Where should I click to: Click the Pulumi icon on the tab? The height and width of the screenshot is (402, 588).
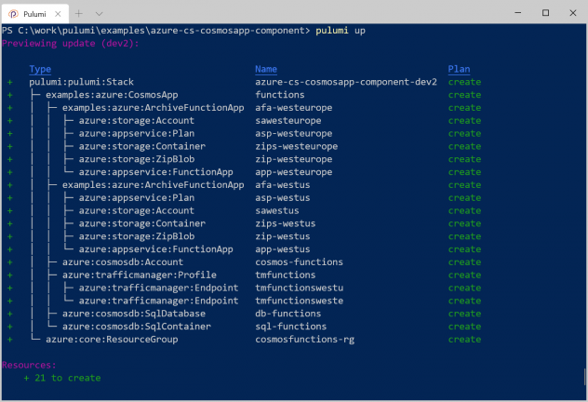[x=12, y=12]
